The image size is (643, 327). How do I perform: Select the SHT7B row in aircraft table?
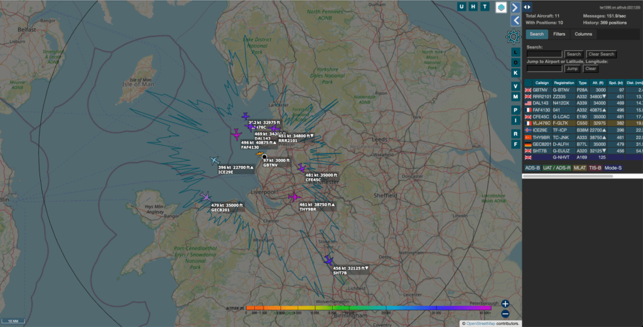[583, 150]
